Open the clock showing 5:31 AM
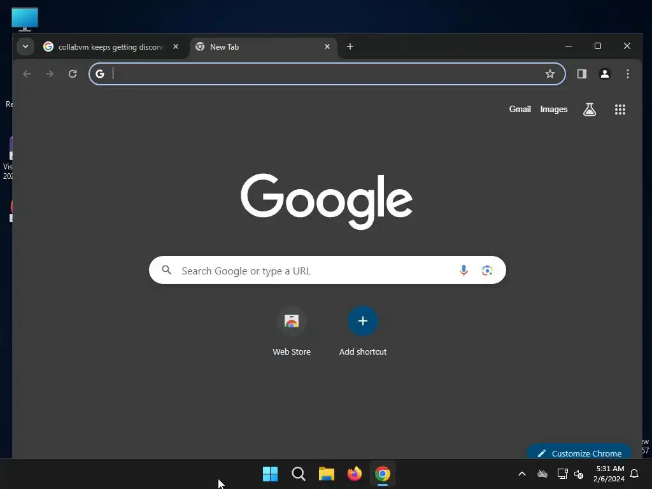This screenshot has height=489, width=652. point(609,474)
